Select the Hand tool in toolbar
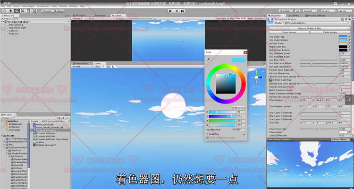Viewport: 354px width, 189px height. coord(5,11)
